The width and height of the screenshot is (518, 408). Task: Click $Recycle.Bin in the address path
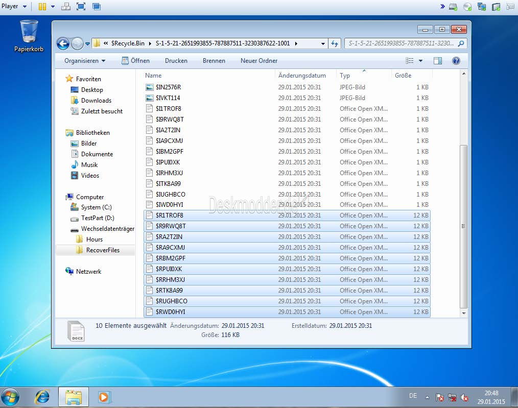[x=128, y=43]
